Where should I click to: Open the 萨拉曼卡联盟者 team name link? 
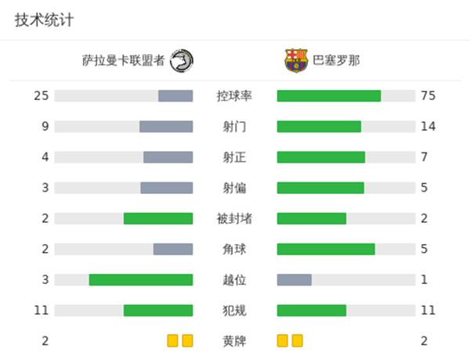point(122,60)
